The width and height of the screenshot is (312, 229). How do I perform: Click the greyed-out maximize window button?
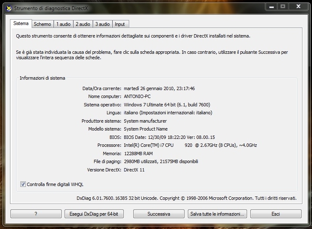tap(282, 7)
